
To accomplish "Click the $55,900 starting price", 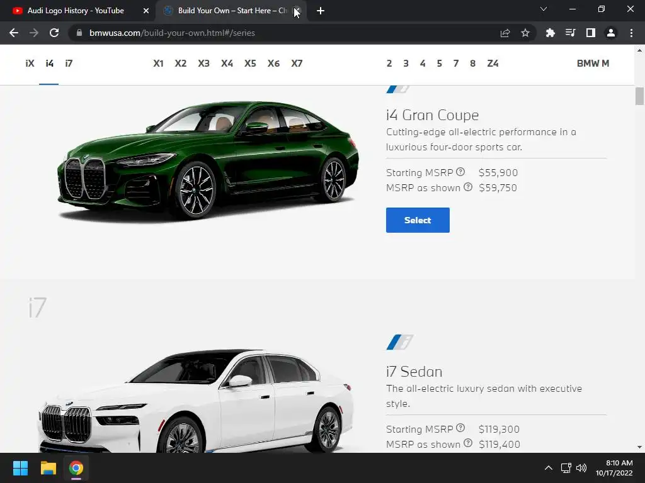I will click(498, 172).
